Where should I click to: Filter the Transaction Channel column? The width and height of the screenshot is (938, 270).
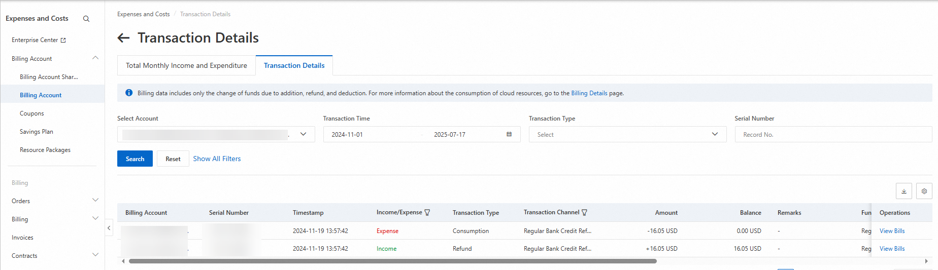[584, 213]
